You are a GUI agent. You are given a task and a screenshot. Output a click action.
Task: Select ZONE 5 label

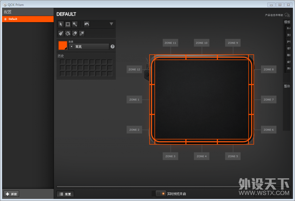pos(233,156)
